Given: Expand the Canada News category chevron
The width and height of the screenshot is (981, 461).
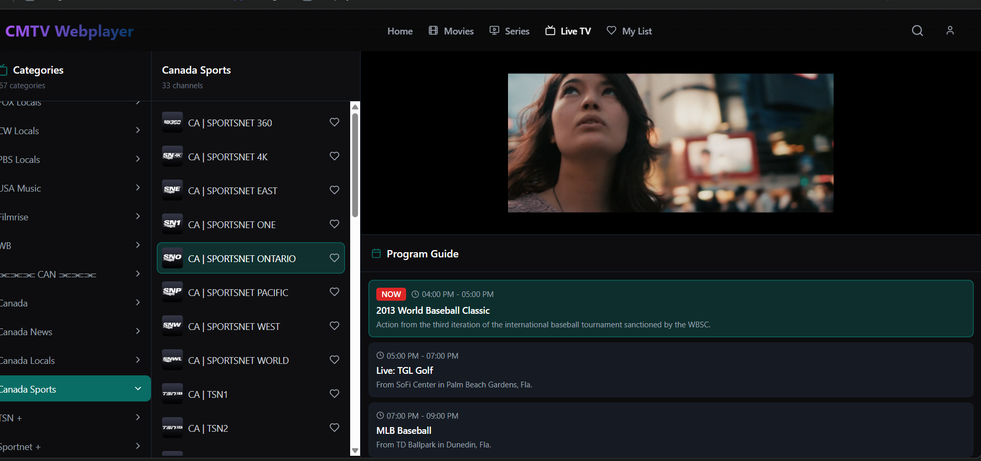Looking at the screenshot, I should (138, 331).
